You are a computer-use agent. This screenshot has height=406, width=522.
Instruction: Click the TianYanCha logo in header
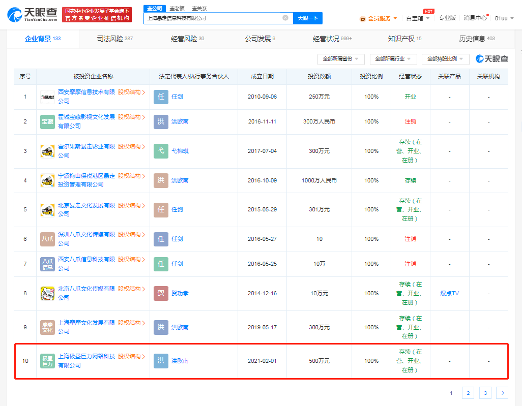32,15
